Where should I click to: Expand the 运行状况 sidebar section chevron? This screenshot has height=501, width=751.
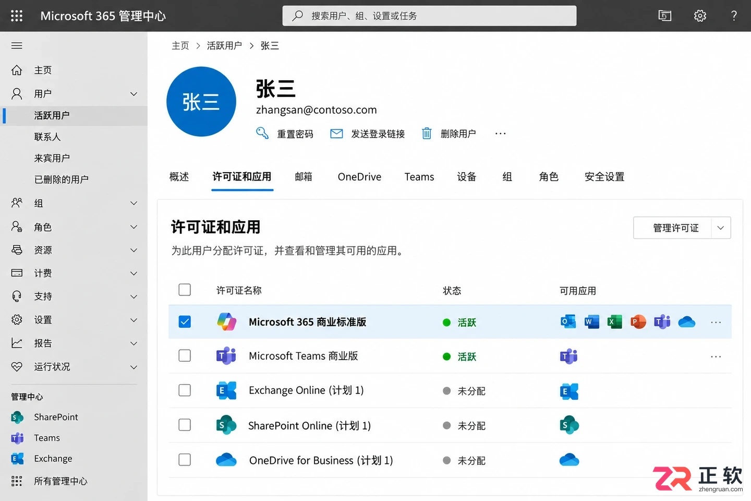[134, 367]
